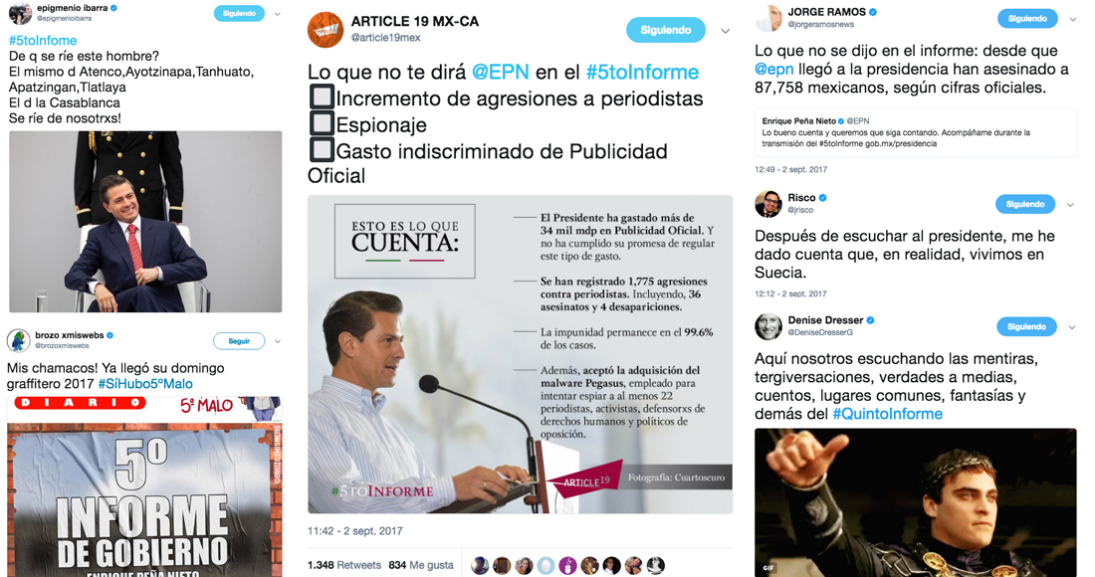Viewport: 1095px width, 577px height.
Task: Expand options chevron on brozo xmiswebs tweet
Action: [x=278, y=342]
